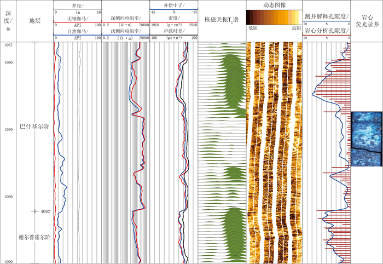Select the 自然伽马 curve header
Viewport: 383px width, 264px height.
tap(77, 32)
